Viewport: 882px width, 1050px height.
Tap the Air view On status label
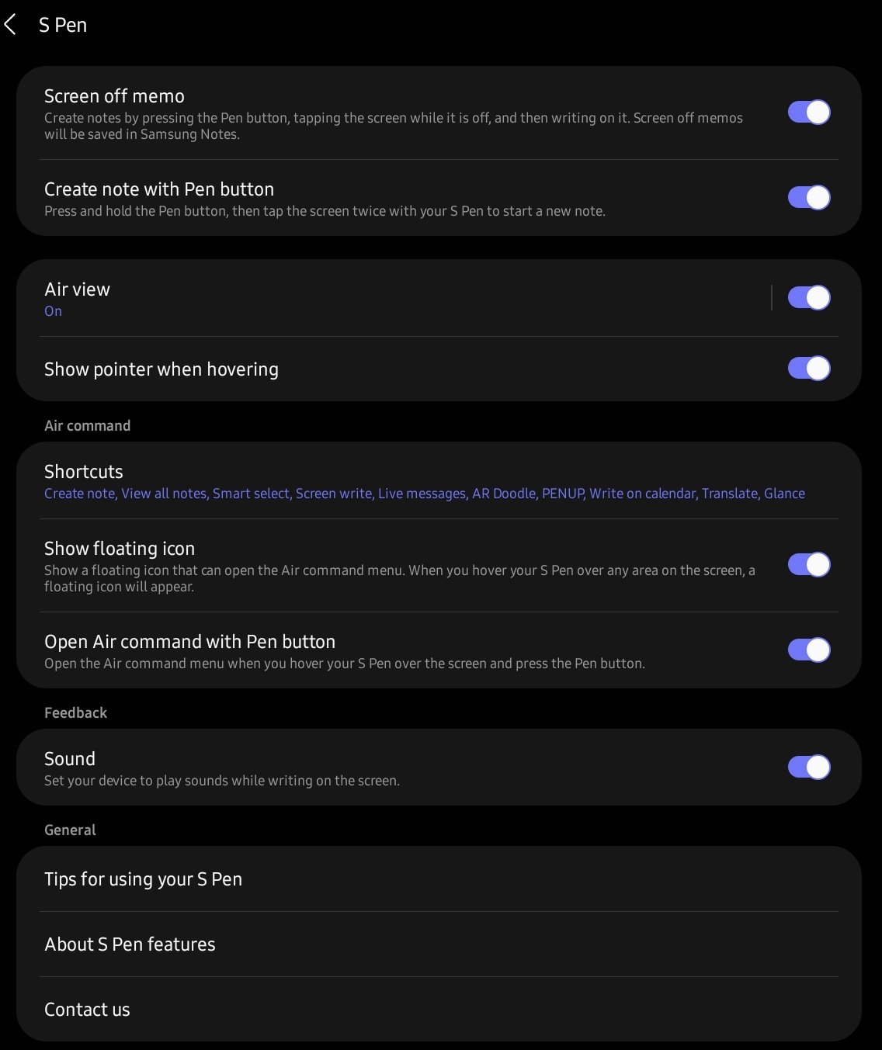53,311
